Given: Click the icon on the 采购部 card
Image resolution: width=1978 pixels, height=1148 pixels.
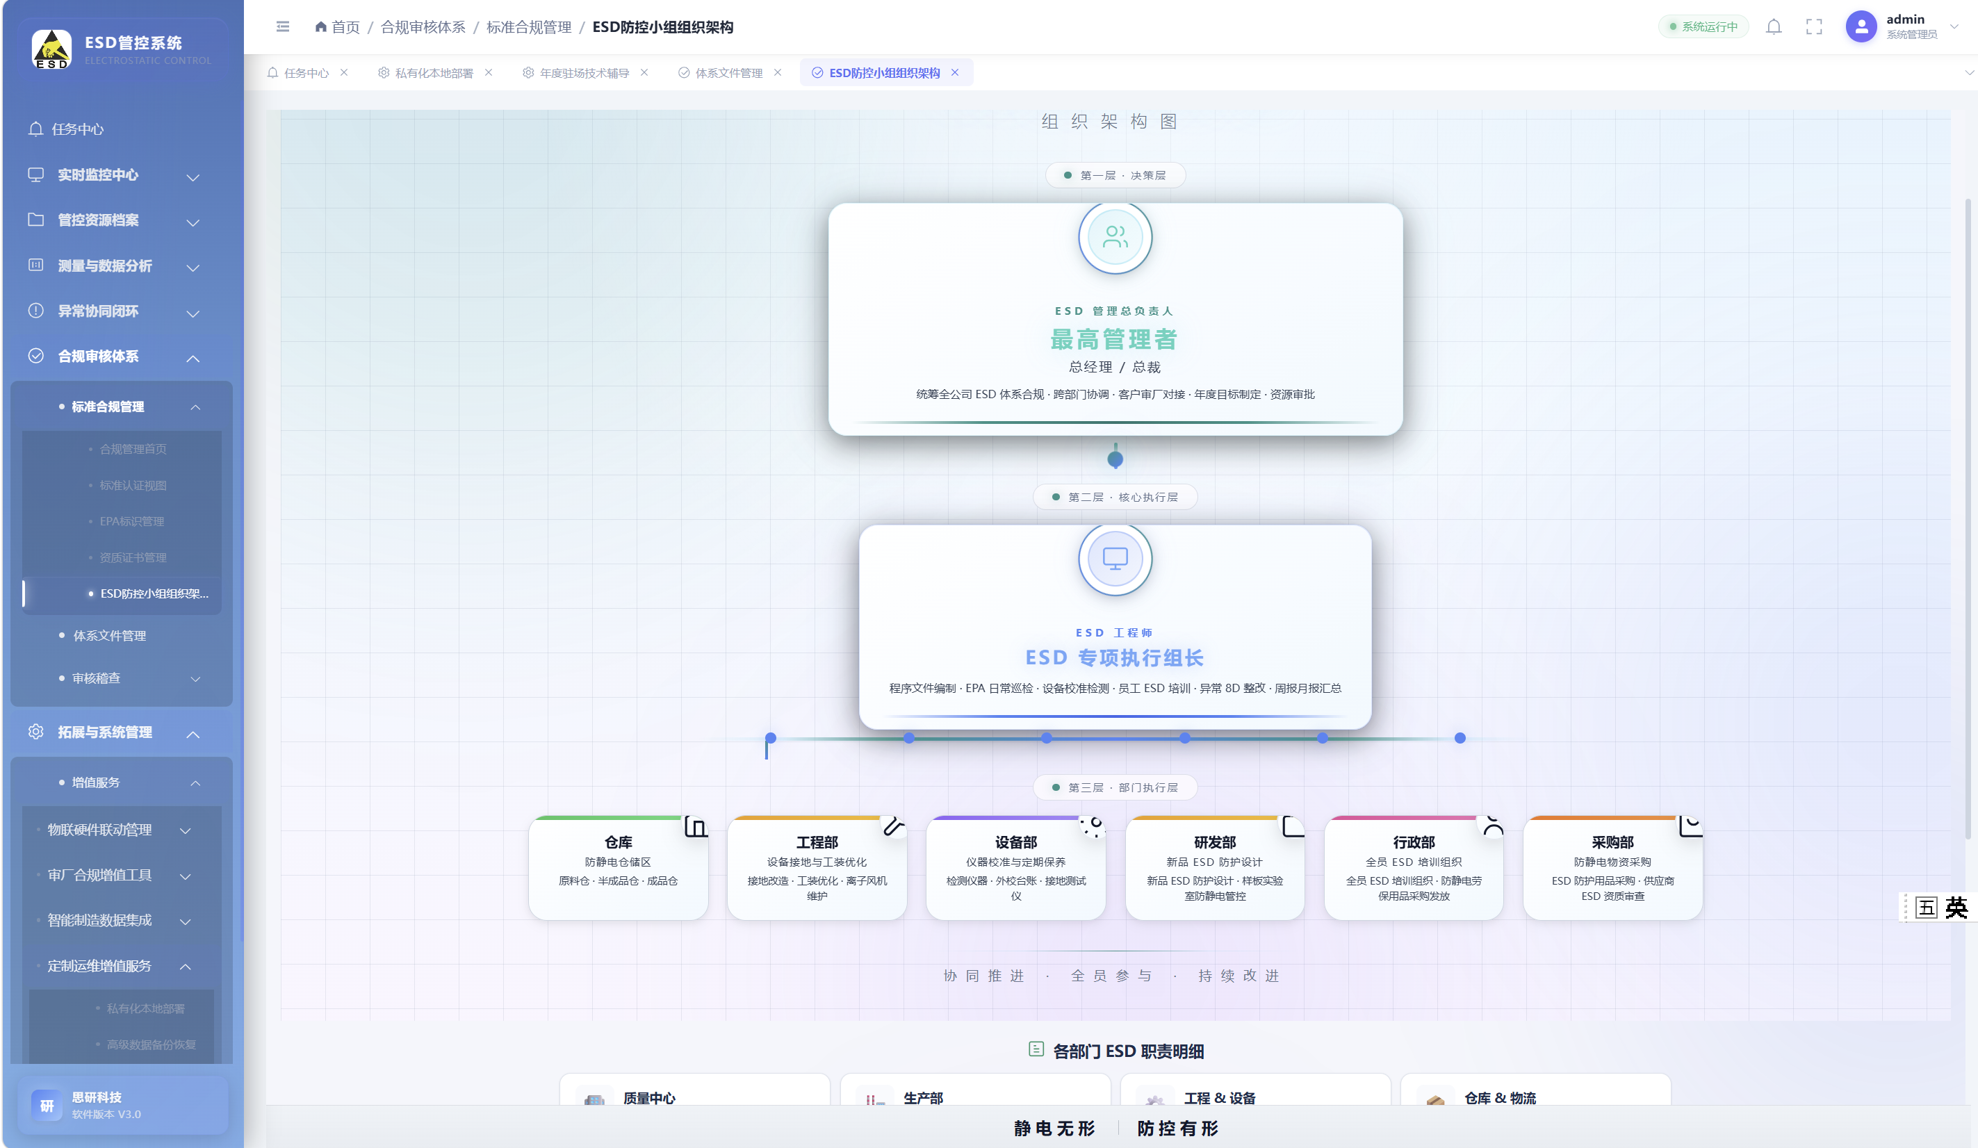Looking at the screenshot, I should [x=1690, y=826].
